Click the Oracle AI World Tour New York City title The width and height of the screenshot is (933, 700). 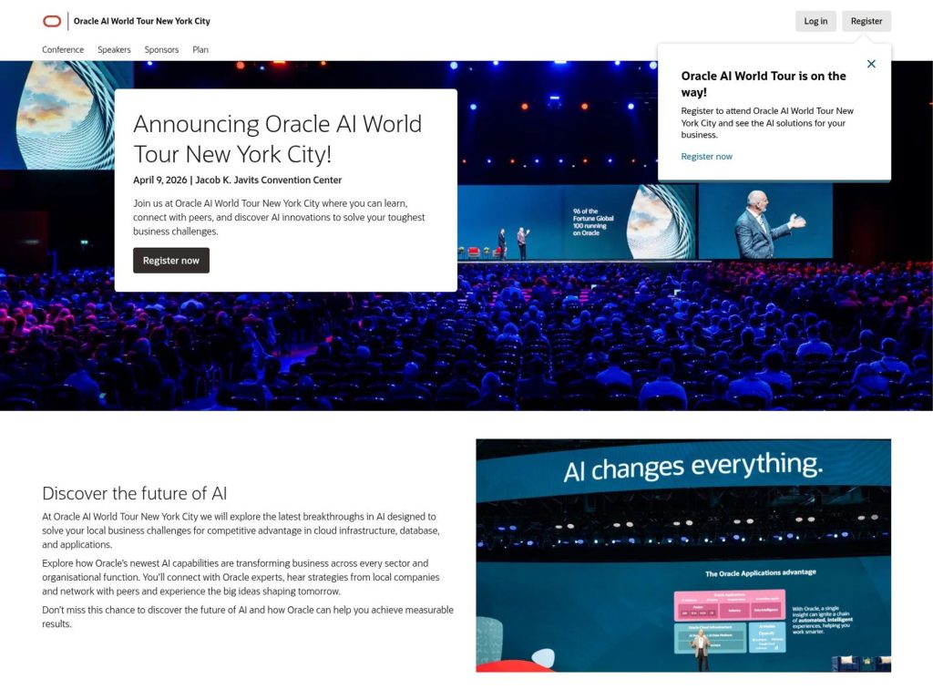(141, 20)
